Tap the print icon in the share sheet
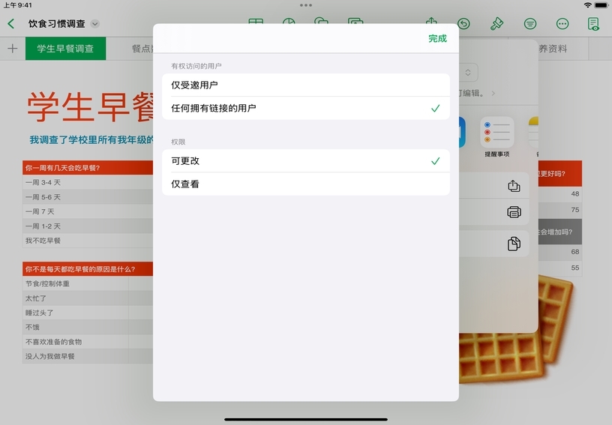Screen dimensions: 612x425 click(x=514, y=212)
